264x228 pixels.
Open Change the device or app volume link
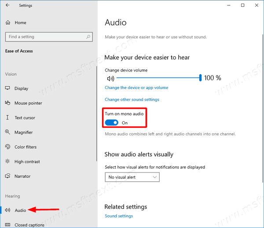pyautogui.click(x=136, y=88)
